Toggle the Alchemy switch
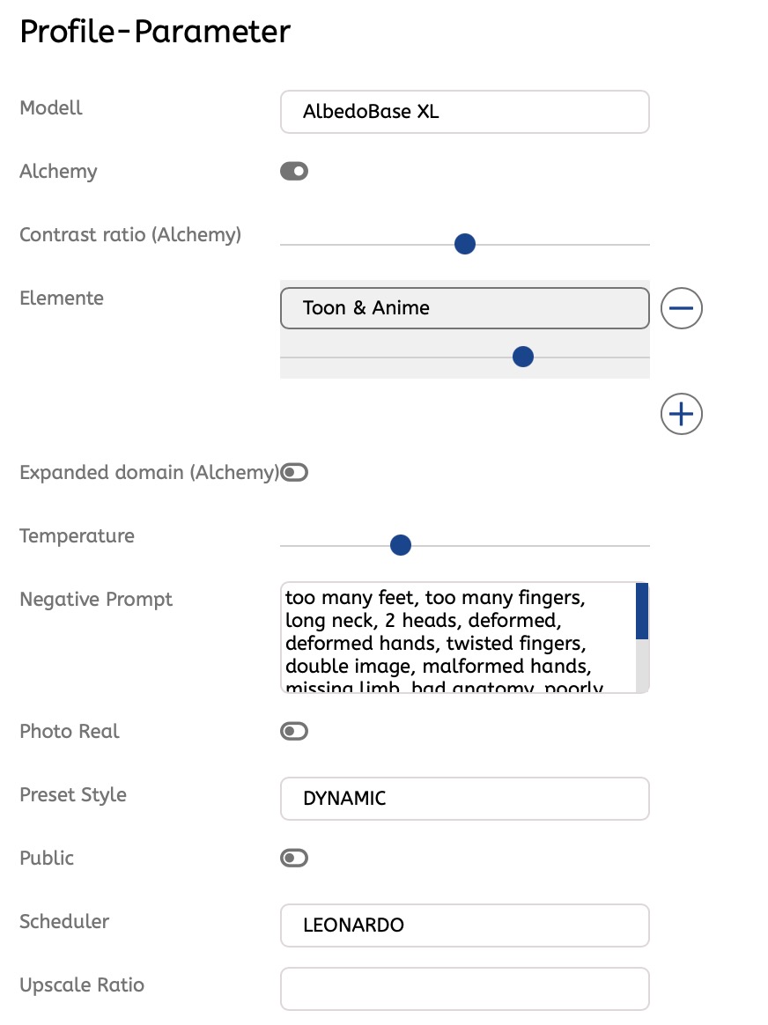 coord(294,171)
